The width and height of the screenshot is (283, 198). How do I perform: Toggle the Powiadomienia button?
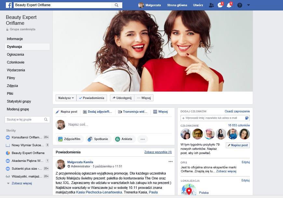(92, 98)
